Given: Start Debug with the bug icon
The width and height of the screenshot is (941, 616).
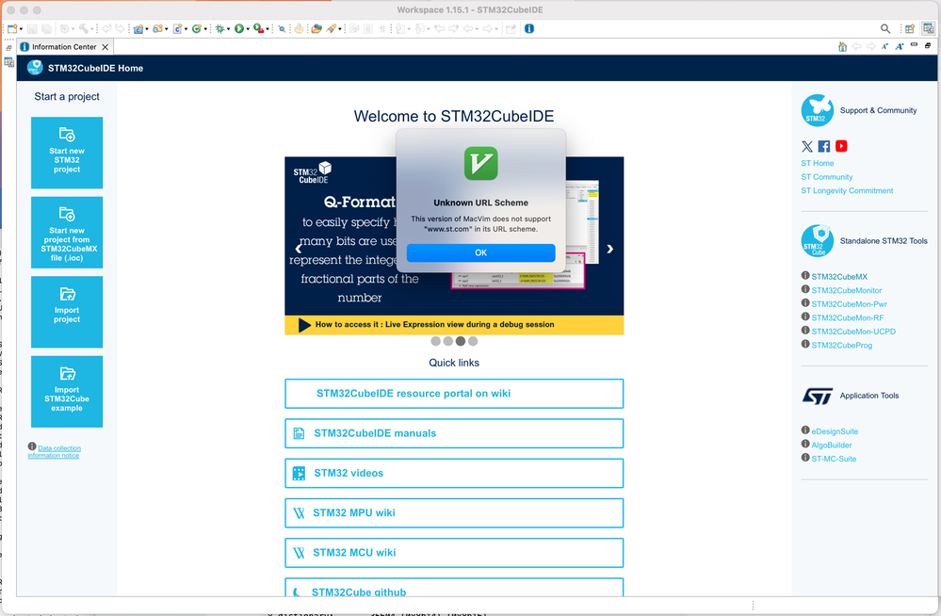Looking at the screenshot, I should click(219, 29).
